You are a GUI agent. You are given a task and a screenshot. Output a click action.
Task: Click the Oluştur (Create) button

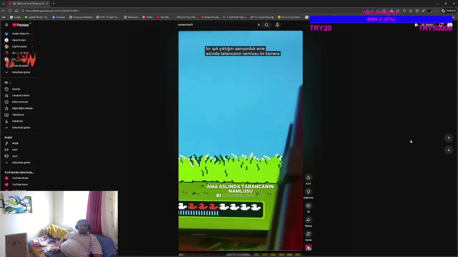[x=428, y=25]
